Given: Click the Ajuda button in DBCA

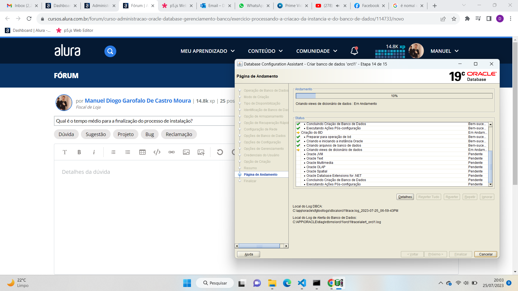Looking at the screenshot, I should 248,254.
